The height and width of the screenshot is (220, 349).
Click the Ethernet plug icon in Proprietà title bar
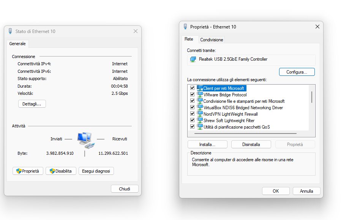click(x=185, y=27)
